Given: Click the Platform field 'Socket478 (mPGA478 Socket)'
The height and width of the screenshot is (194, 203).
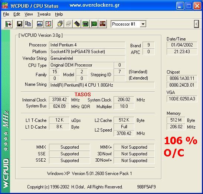Looking at the screenshot, I should pyautogui.click(x=87, y=52).
